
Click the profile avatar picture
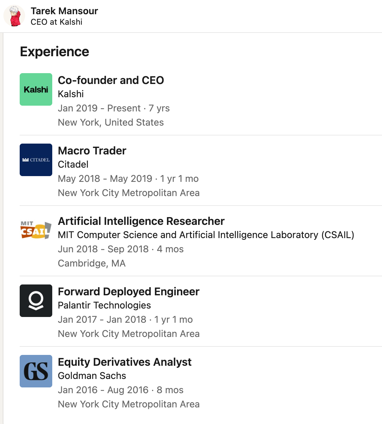(14, 16)
